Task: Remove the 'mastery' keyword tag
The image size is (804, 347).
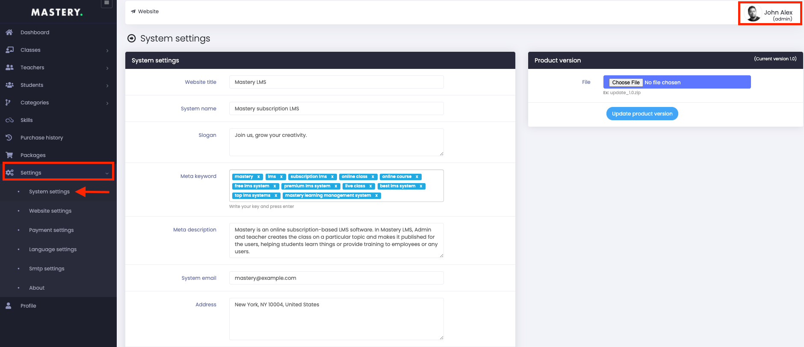Action: pyautogui.click(x=258, y=177)
